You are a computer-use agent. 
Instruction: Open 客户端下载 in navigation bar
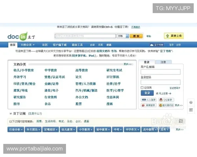[x=60, y=45]
